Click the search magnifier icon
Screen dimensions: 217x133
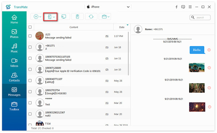193,17
